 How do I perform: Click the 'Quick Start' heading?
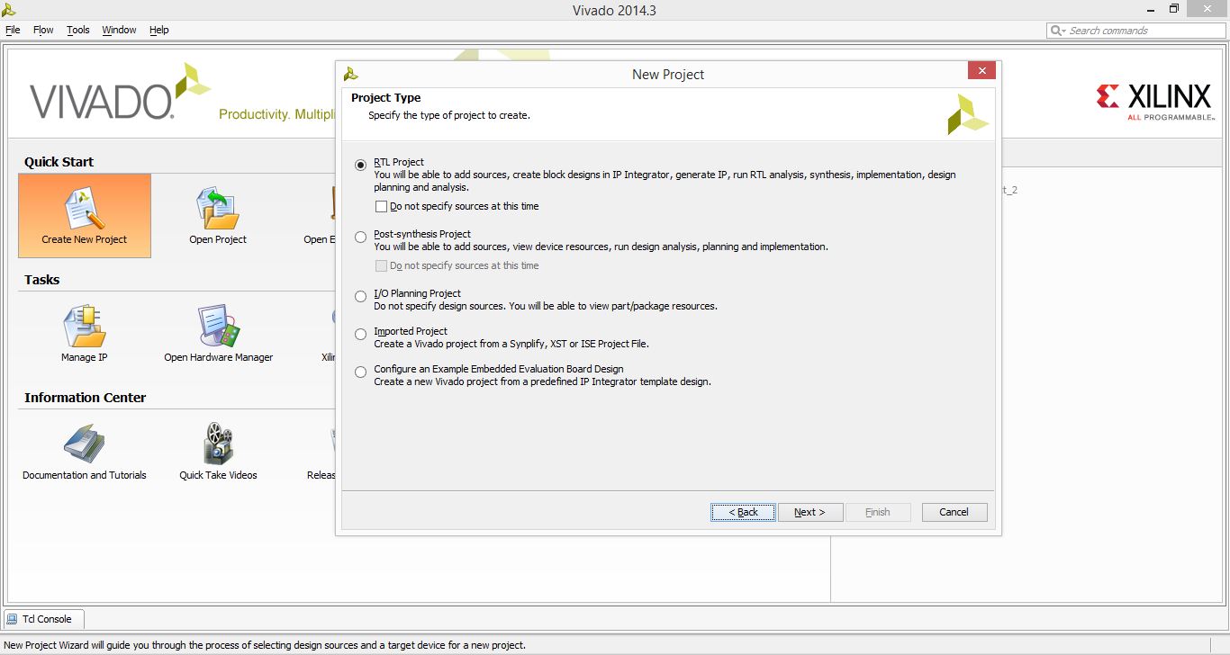[59, 162]
